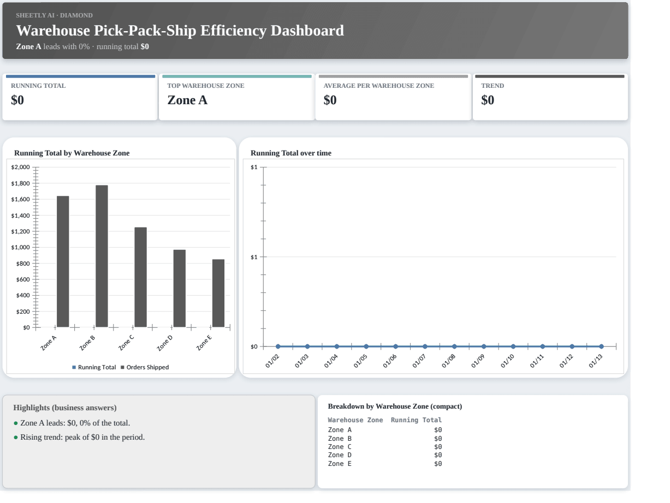Select the 01/04 data point on line chart

337,346
